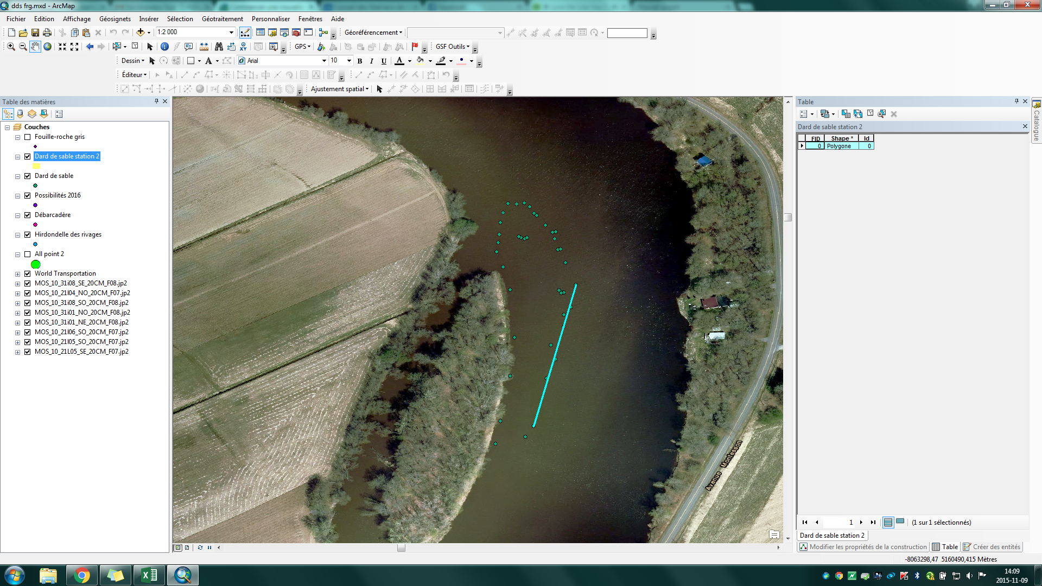
Task: Enable the Fouille-roche gris layer
Action: [28, 137]
